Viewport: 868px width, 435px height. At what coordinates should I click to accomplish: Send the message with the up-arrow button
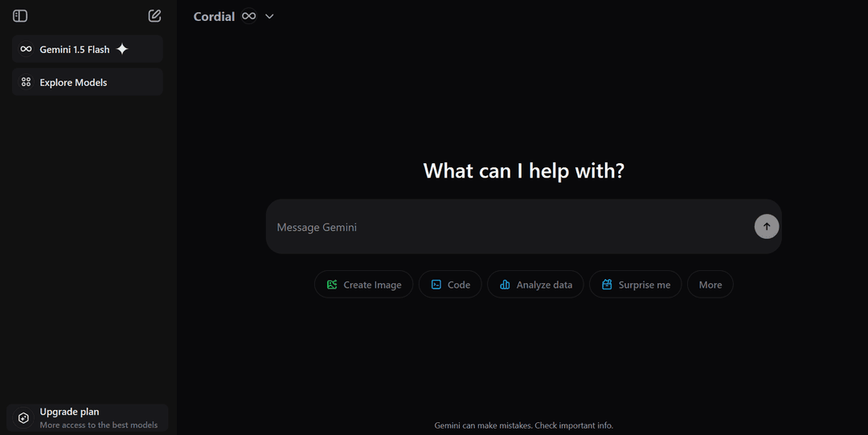click(x=766, y=227)
